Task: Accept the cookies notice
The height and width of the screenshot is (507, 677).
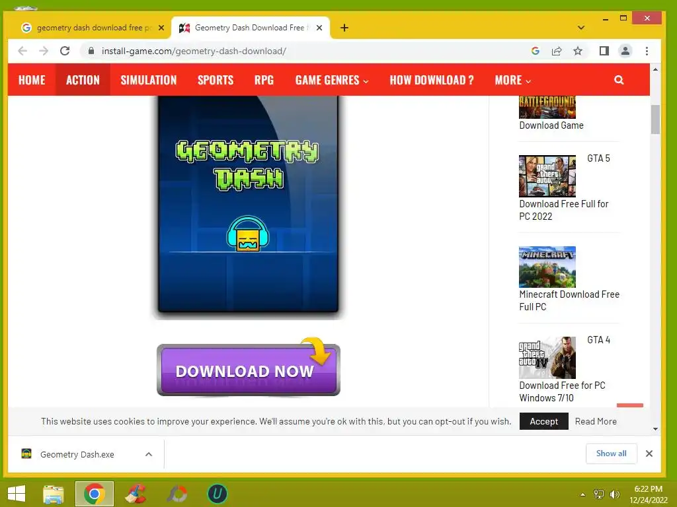Action: pos(543,421)
